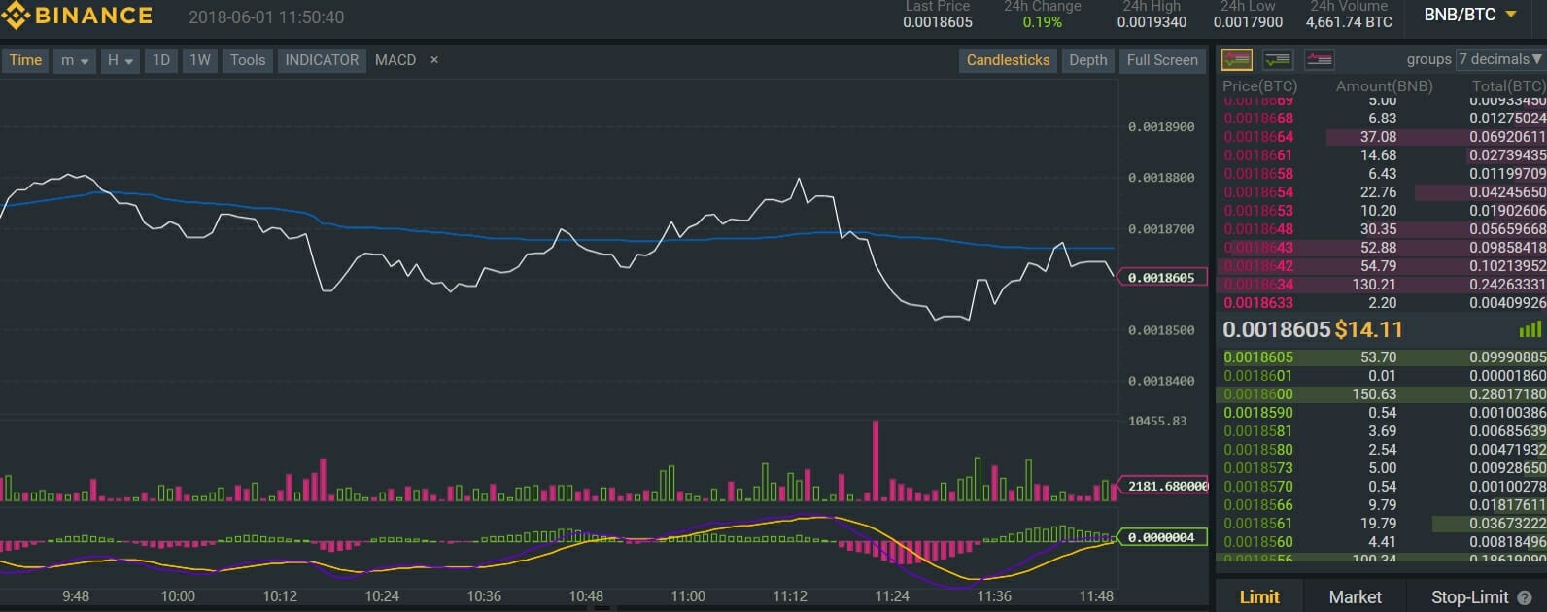Viewport: 1547px width, 612px height.
Task: Pick the buy order at 0.0018581
Action: (1381, 431)
